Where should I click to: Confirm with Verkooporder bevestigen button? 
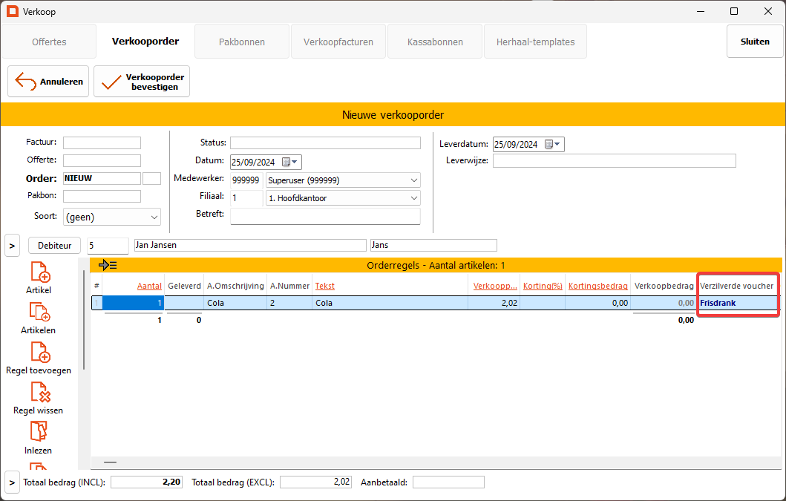[142, 82]
